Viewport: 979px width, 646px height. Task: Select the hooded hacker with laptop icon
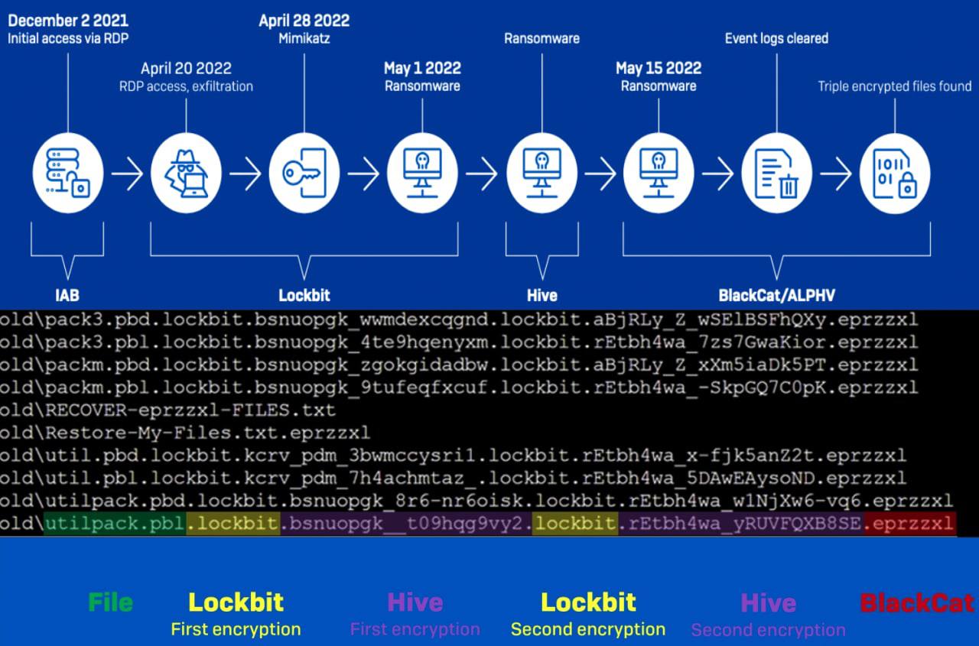pos(186,174)
